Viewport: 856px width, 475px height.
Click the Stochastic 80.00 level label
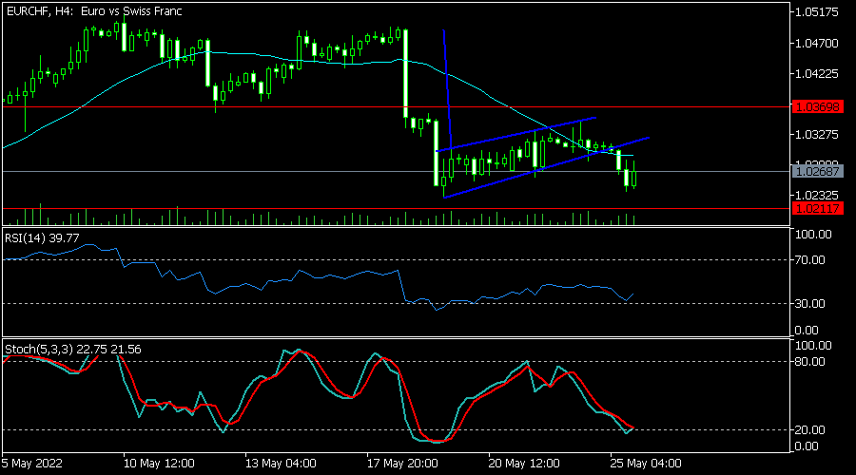tap(809, 362)
